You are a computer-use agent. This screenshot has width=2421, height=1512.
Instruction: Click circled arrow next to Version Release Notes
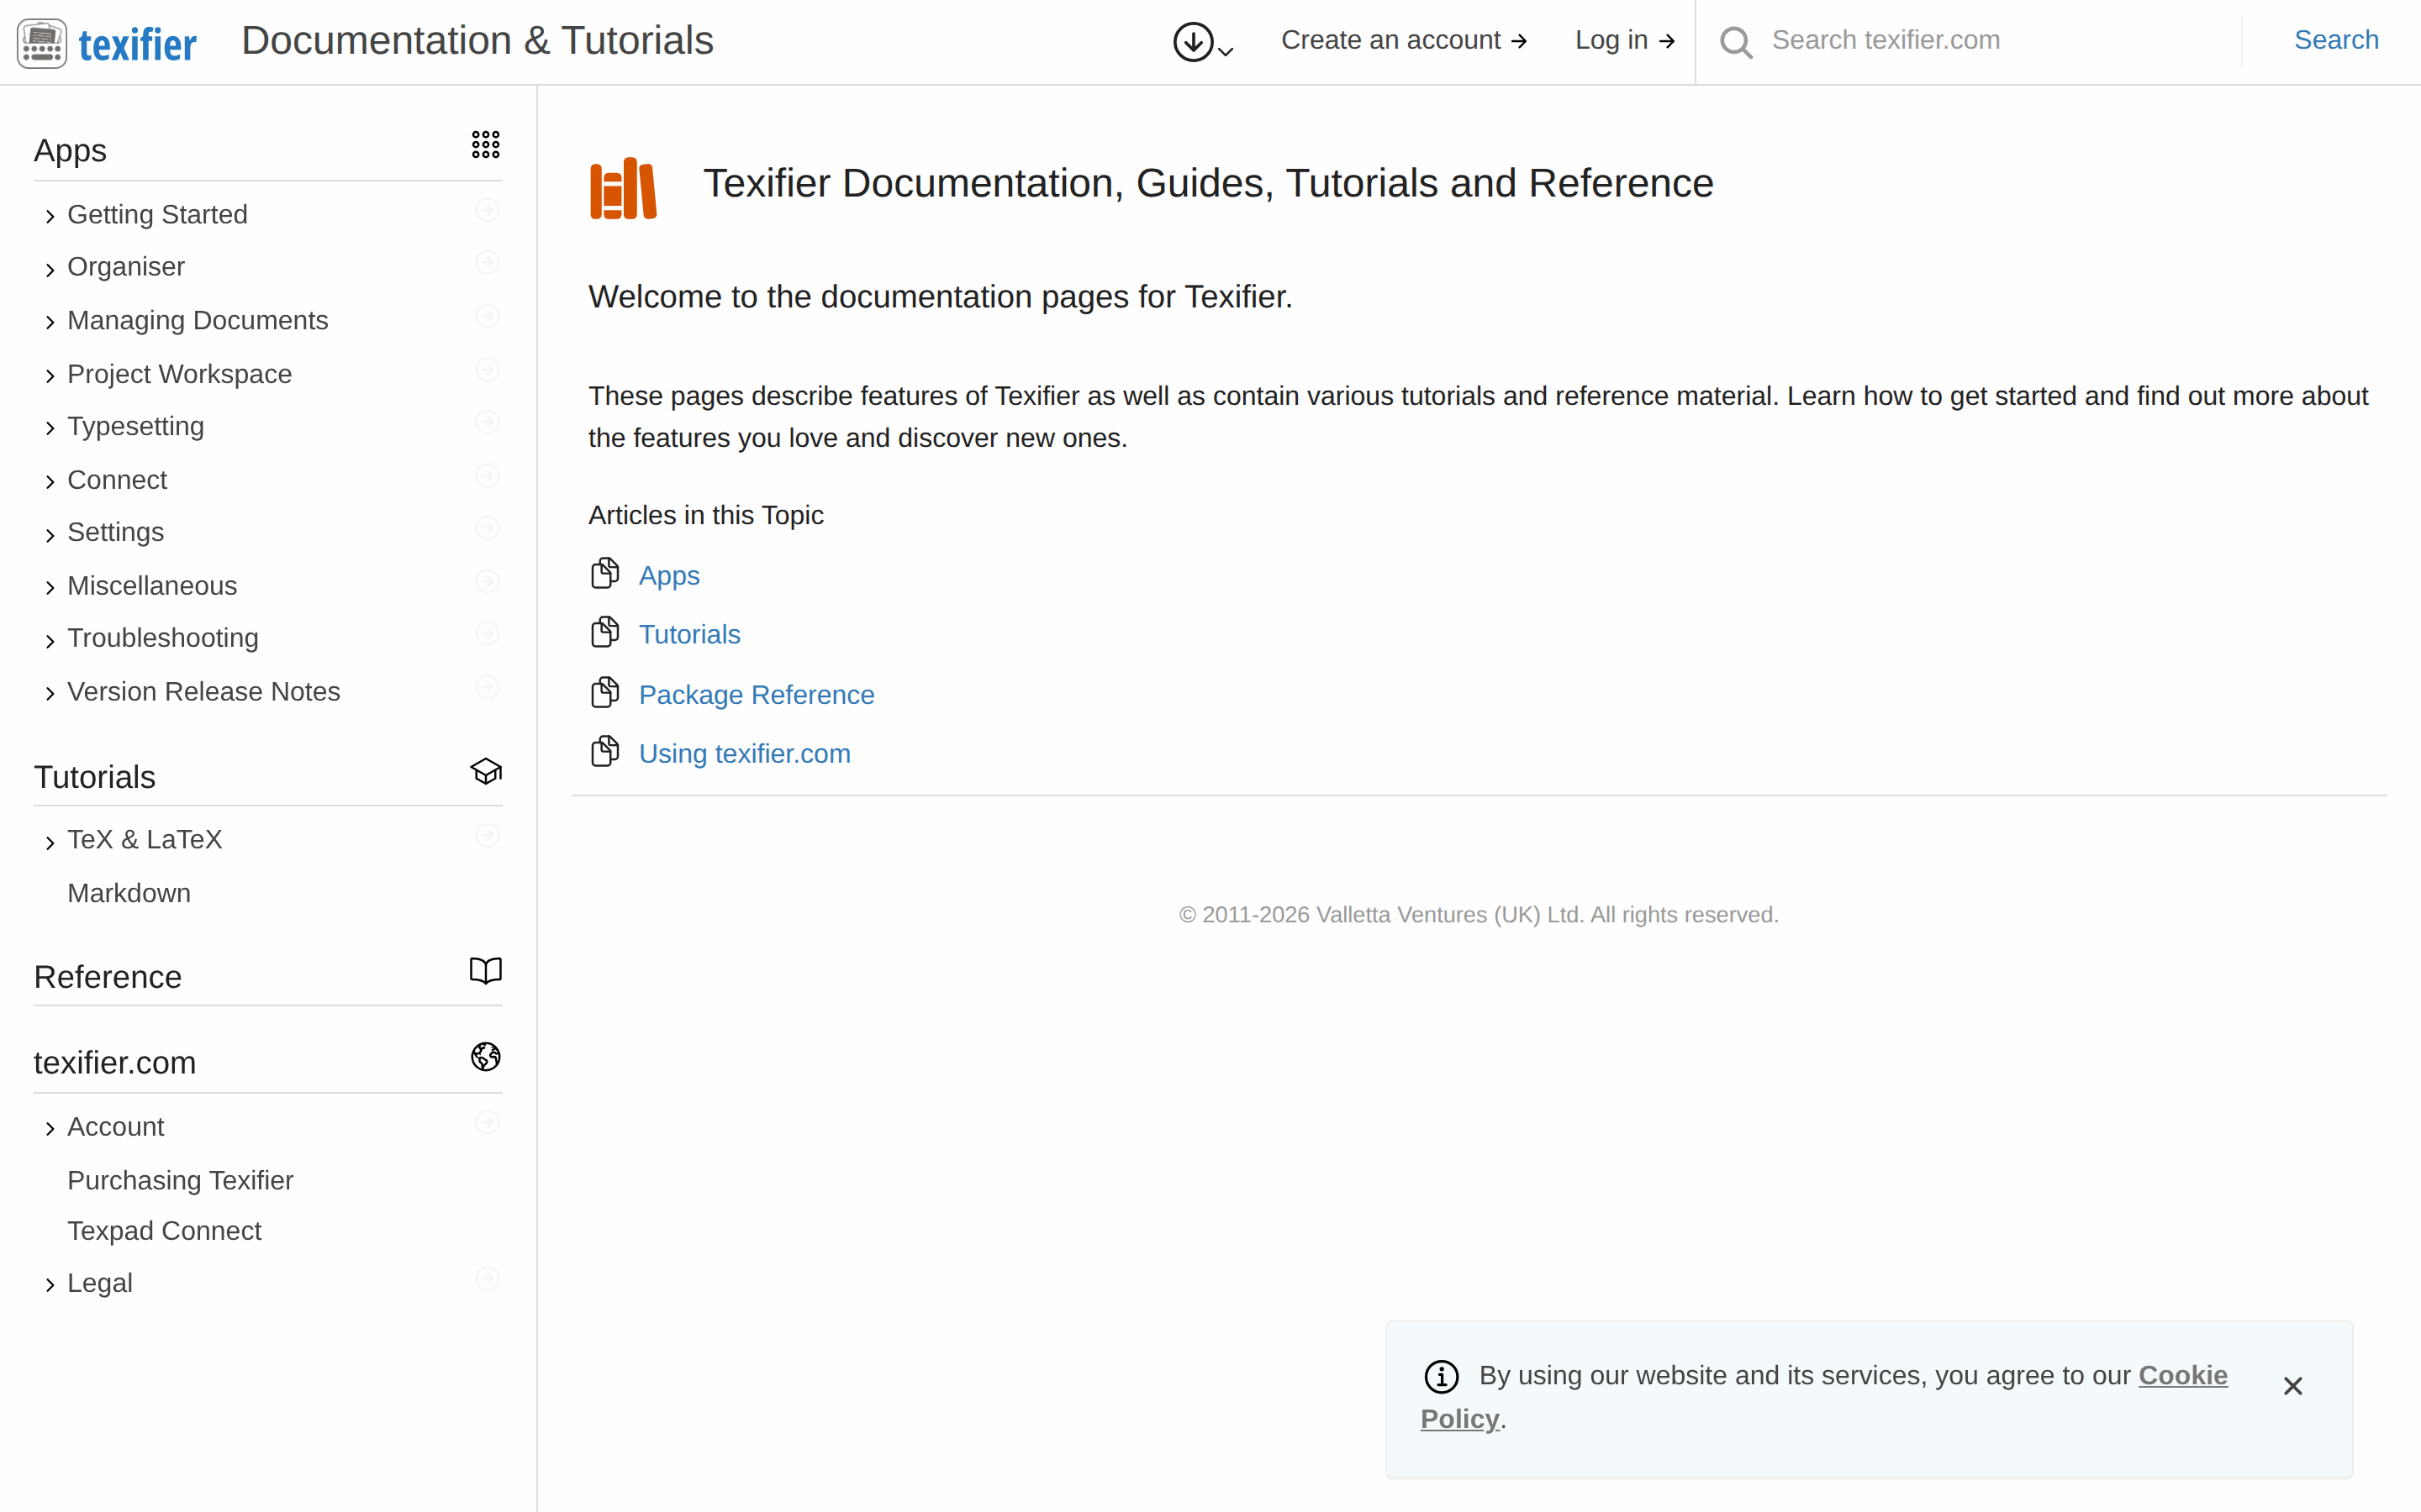click(488, 687)
